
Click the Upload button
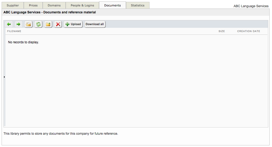[73, 24]
